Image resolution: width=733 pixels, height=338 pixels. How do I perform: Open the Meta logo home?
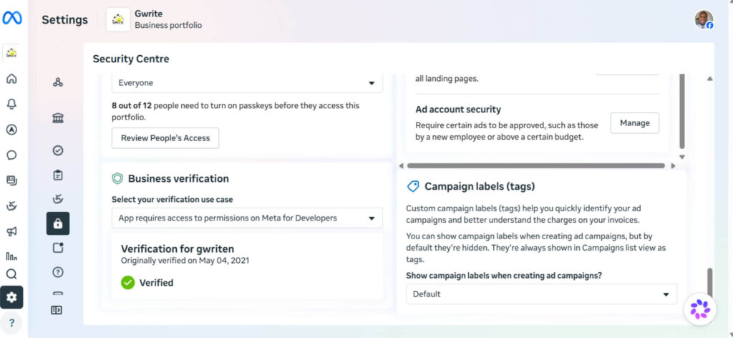click(11, 18)
